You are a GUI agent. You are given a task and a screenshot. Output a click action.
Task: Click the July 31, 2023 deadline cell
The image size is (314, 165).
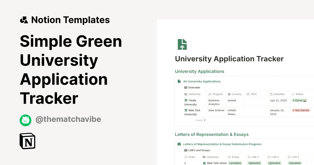tap(278, 101)
